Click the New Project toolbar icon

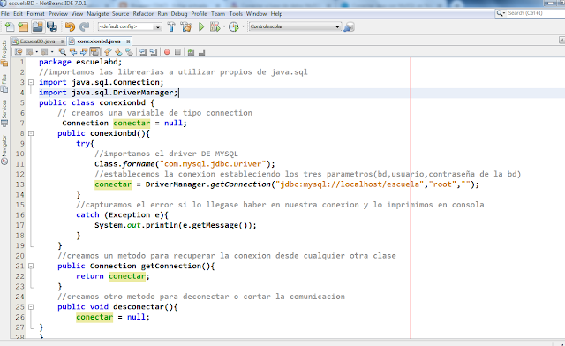(23, 26)
